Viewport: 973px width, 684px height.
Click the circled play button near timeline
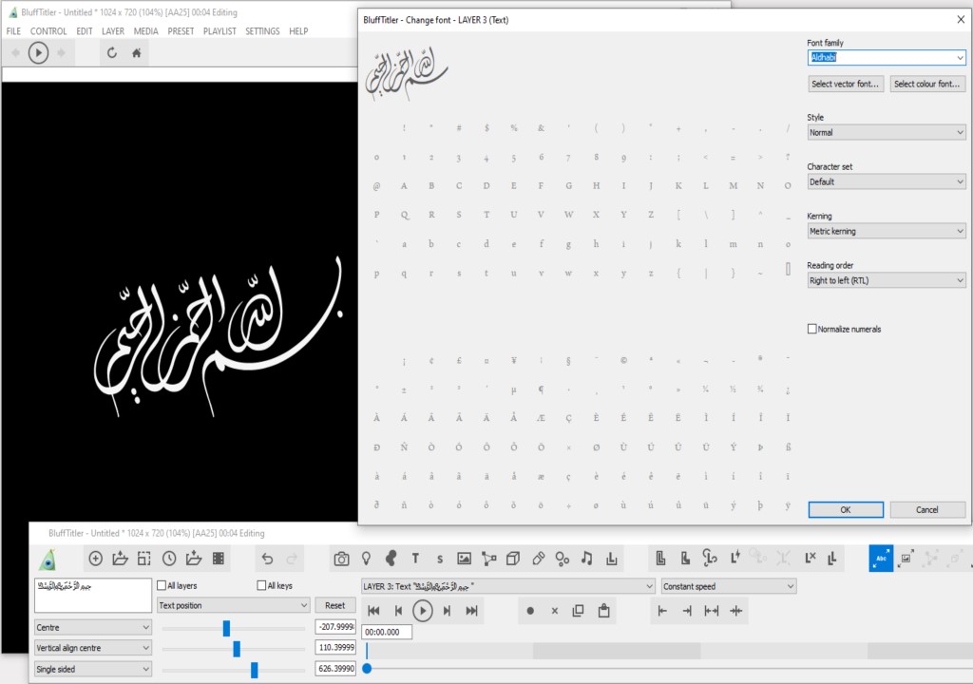pyautogui.click(x=423, y=611)
